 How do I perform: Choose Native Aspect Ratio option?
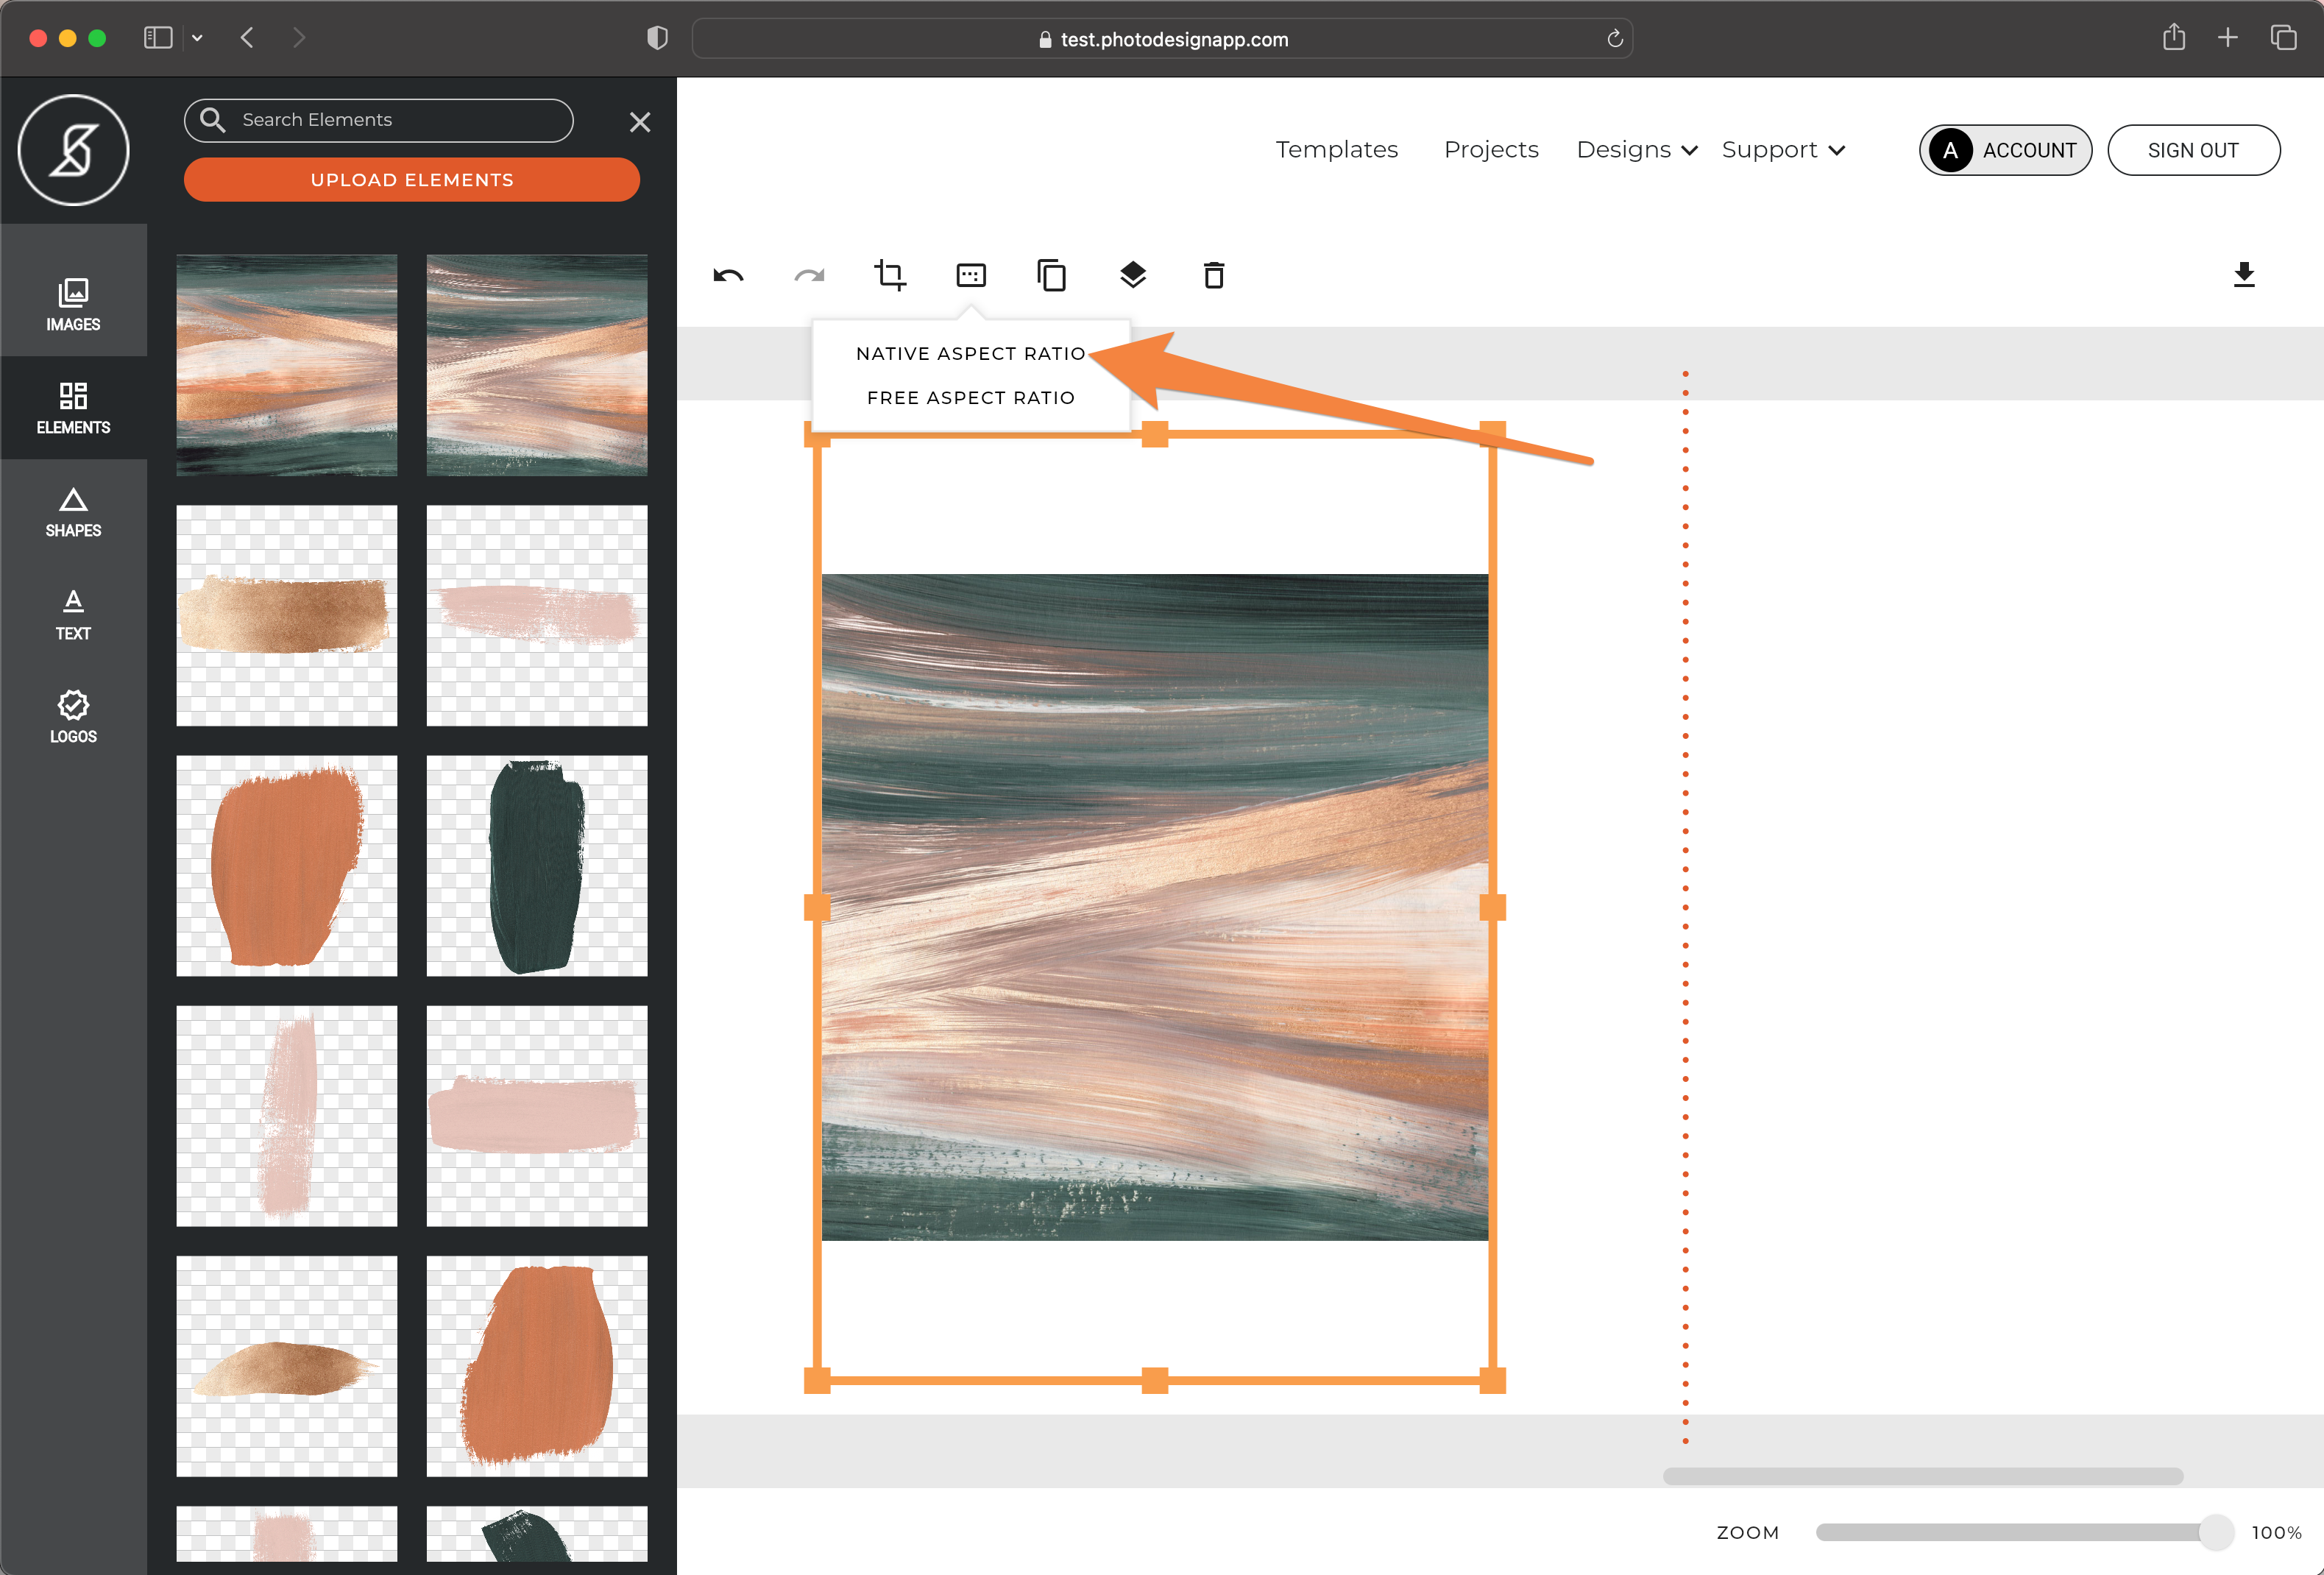(970, 354)
